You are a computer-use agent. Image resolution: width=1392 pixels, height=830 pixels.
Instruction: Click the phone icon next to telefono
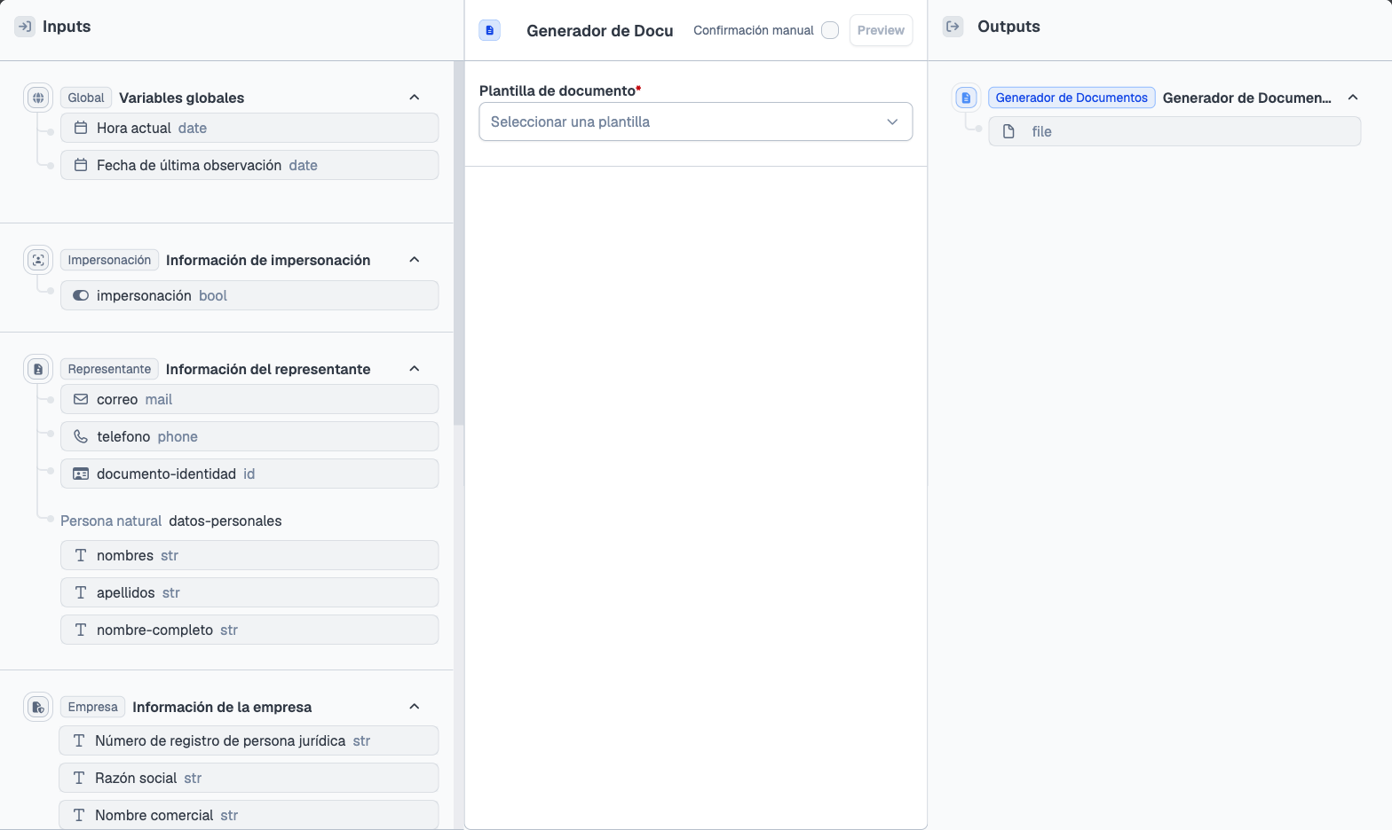pyautogui.click(x=81, y=436)
